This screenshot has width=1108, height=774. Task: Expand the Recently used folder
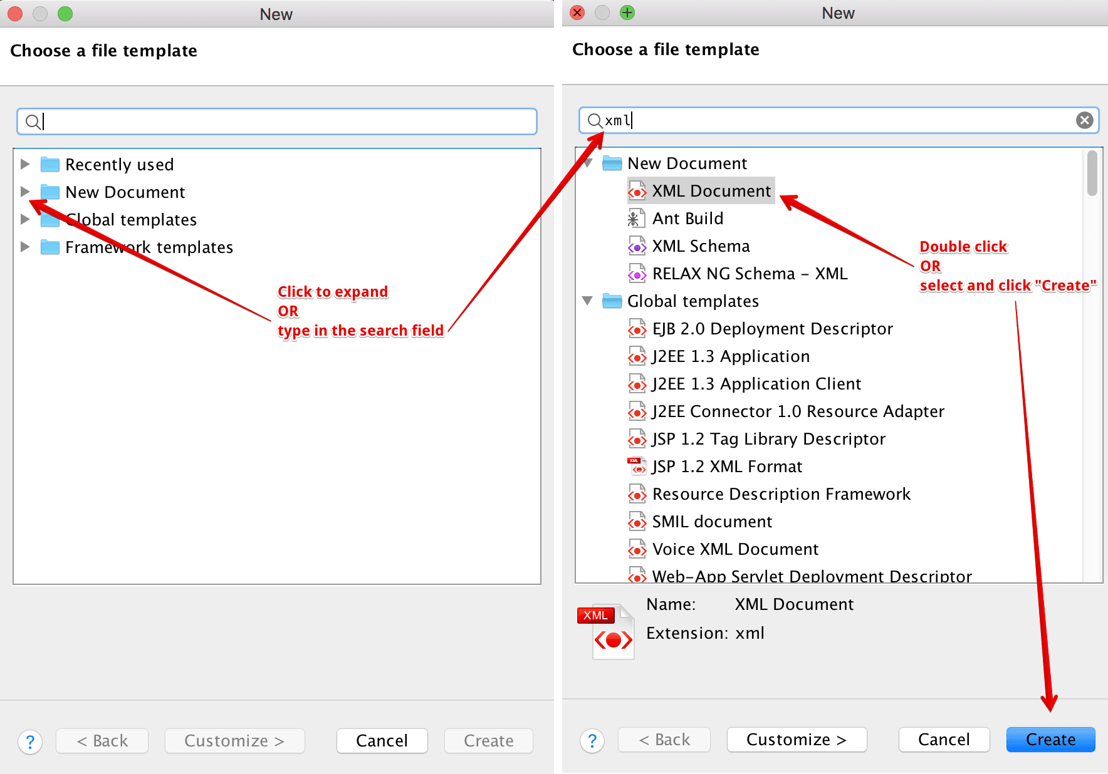click(x=25, y=164)
